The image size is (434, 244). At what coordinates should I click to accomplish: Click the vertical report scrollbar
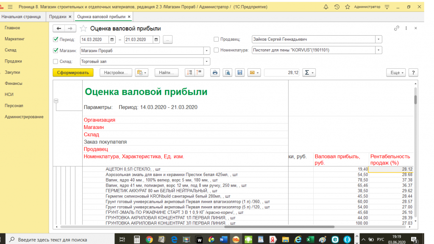coord(415,99)
